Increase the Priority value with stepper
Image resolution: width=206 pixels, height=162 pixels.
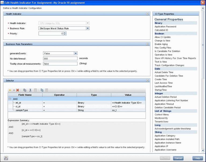click(x=65, y=33)
